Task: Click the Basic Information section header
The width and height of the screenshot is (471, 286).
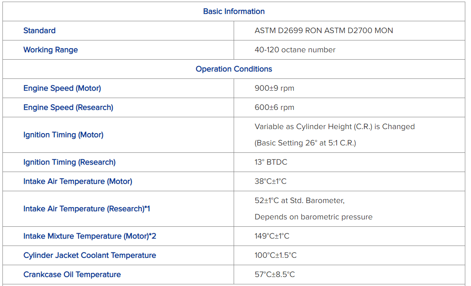Action: [234, 11]
